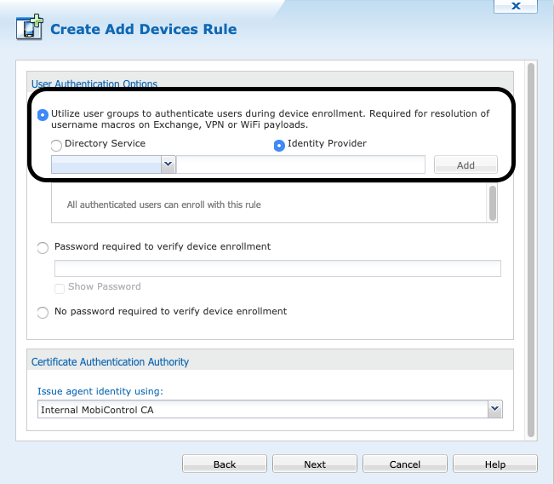
Task: Open the provider dropdown left of Add
Action: pos(113,164)
